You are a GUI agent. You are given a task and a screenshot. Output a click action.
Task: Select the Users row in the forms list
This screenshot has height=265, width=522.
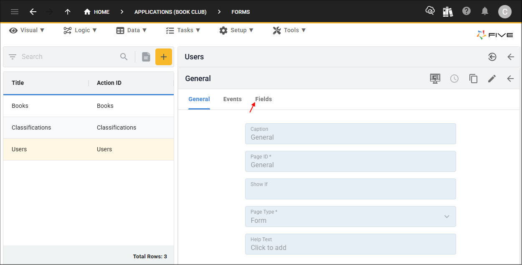[x=89, y=149]
